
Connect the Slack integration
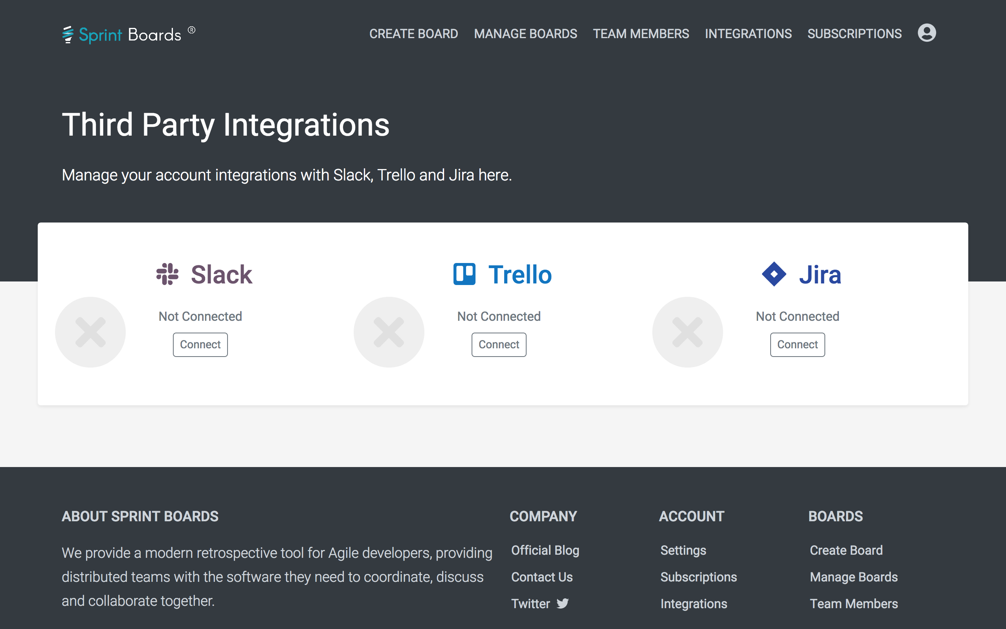200,344
